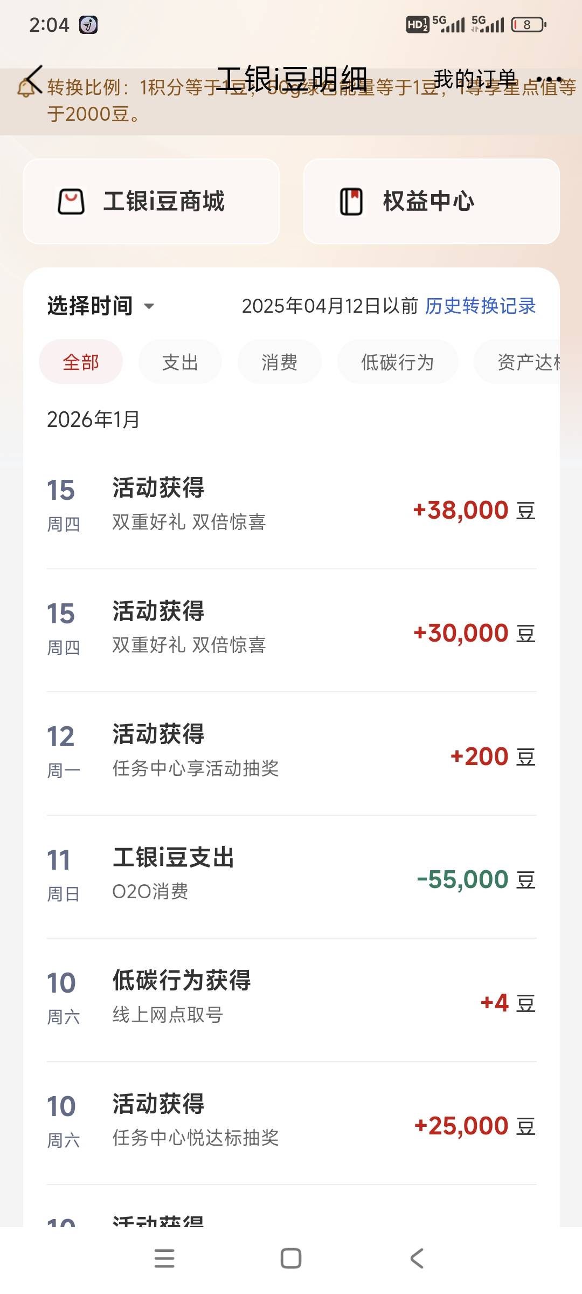This screenshot has height=1294, width=582.
Task: Tap the 权益中心 bookmark icon
Action: pos(351,202)
